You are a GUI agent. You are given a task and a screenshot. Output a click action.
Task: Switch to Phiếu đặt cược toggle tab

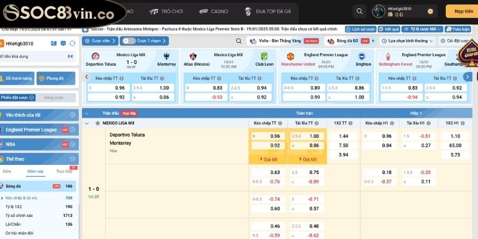(x=19, y=97)
